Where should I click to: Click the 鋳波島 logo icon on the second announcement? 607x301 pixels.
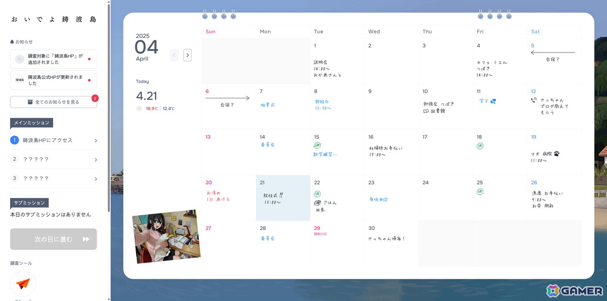[x=19, y=80]
